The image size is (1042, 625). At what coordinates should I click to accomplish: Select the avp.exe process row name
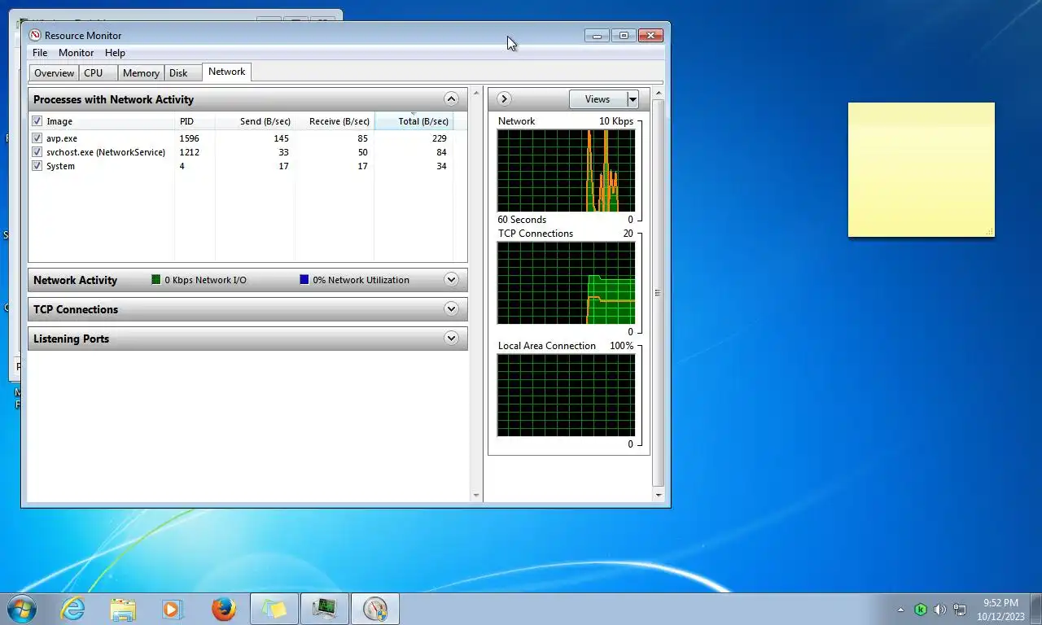(x=62, y=138)
